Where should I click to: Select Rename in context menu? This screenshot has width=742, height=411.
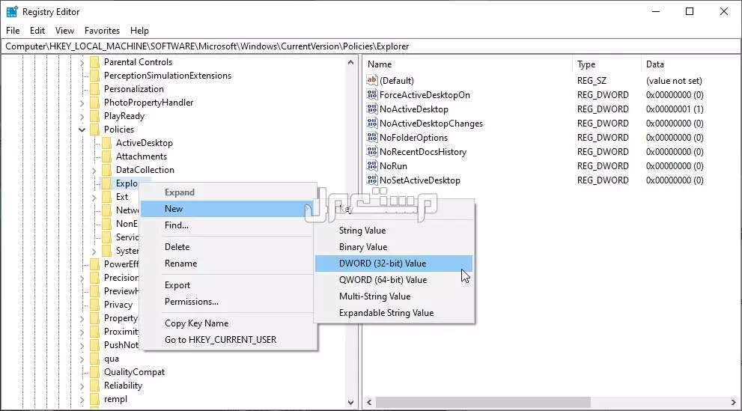click(228, 264)
